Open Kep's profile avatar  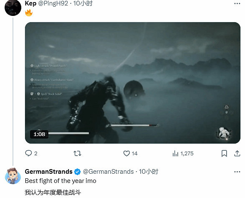click(13, 8)
